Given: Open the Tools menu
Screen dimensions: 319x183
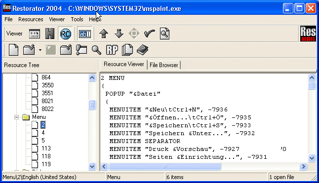Looking at the screenshot, I should (x=77, y=19).
